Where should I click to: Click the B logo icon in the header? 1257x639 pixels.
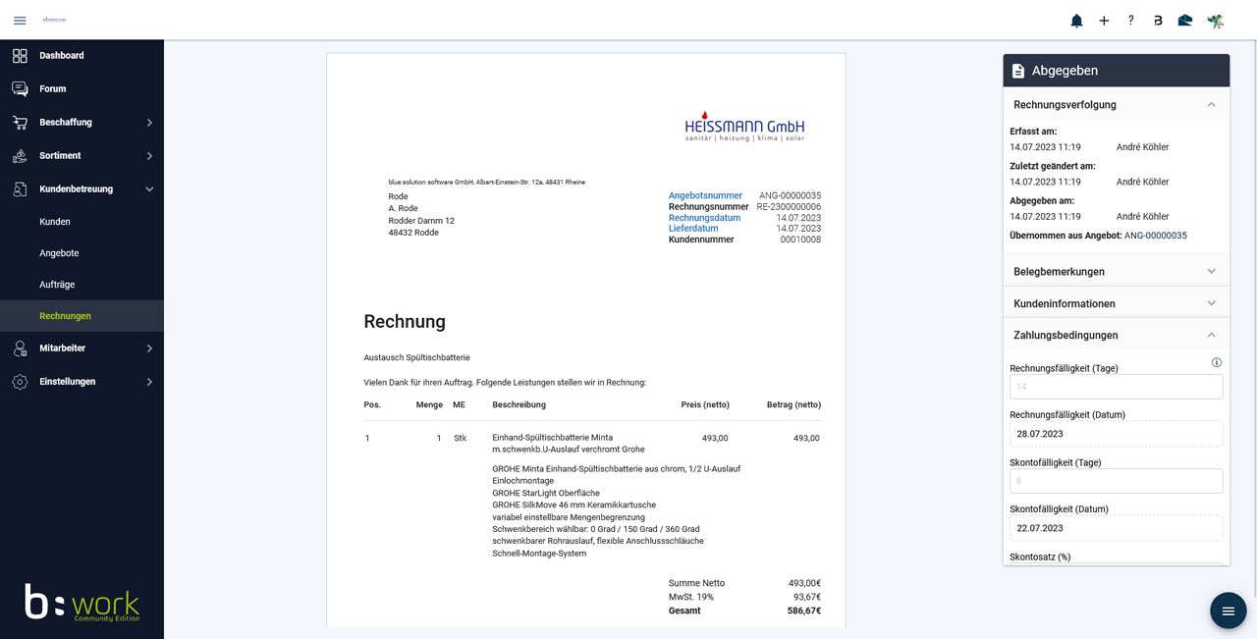coord(1158,21)
